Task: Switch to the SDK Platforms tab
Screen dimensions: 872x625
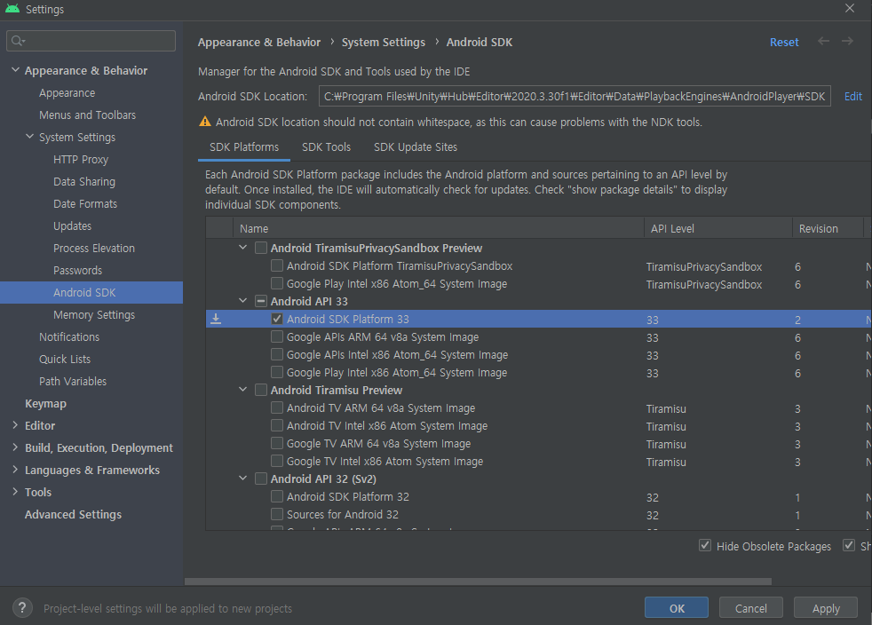Action: [x=244, y=147]
